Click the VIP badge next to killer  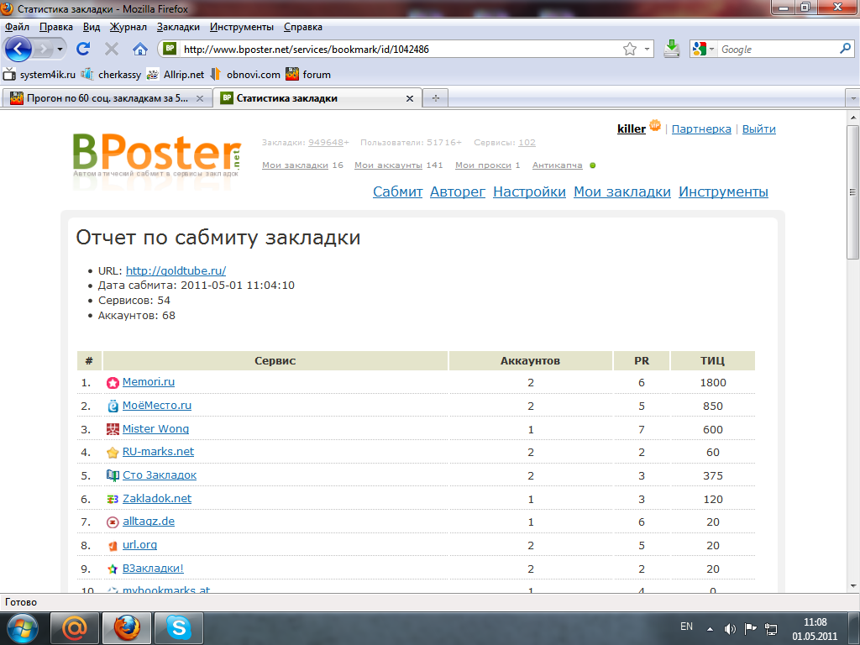point(655,126)
